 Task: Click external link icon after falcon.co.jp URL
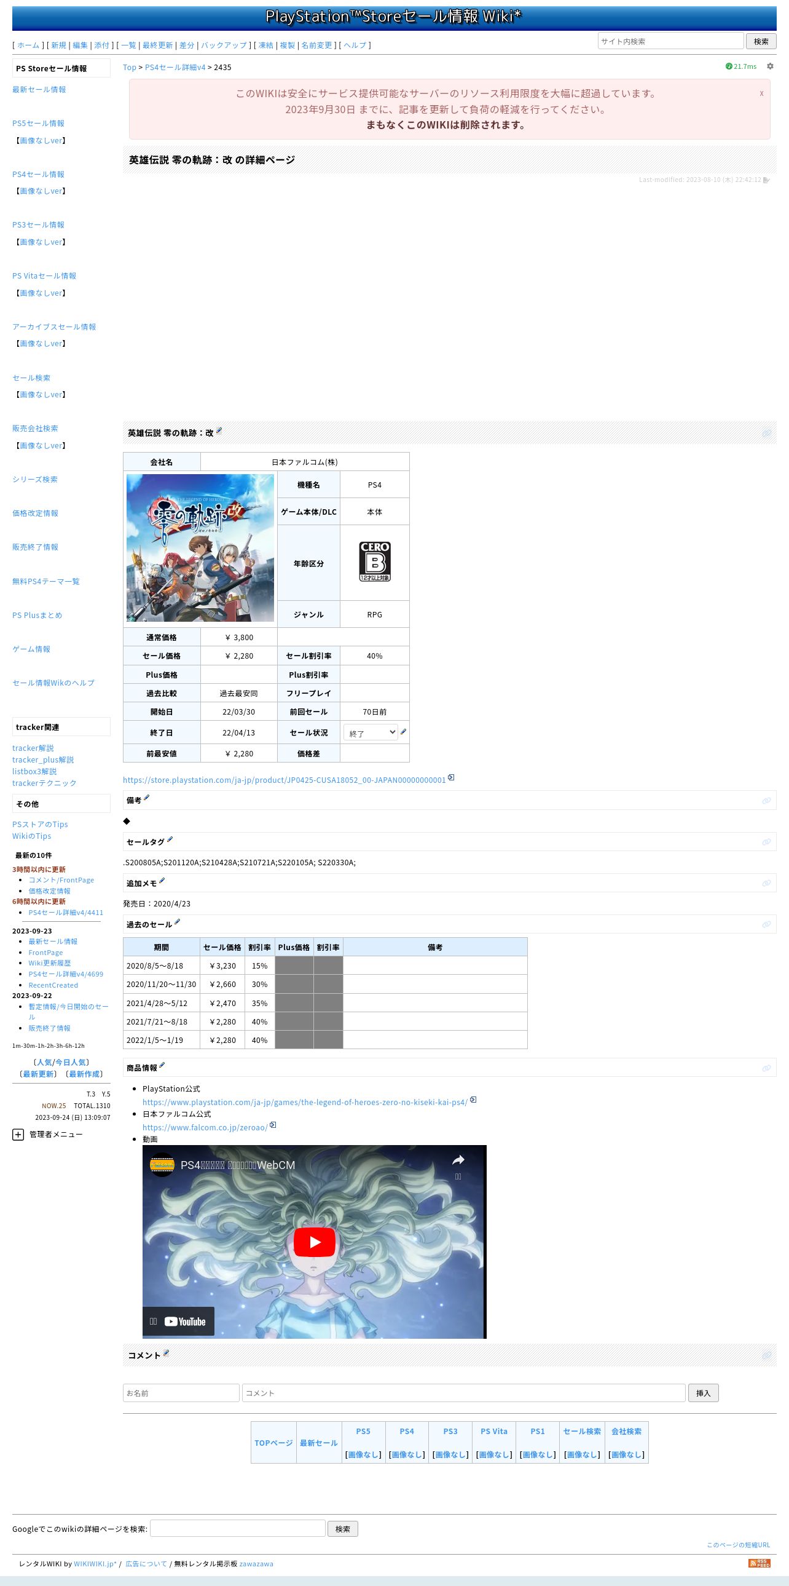tap(273, 1125)
